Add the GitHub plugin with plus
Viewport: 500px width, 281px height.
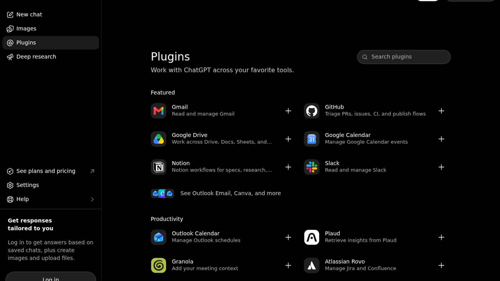coord(441,111)
